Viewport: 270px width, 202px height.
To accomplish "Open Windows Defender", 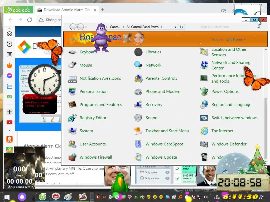I will [223, 144].
